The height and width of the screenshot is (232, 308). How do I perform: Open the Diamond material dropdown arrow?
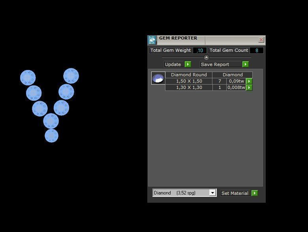tap(212, 193)
